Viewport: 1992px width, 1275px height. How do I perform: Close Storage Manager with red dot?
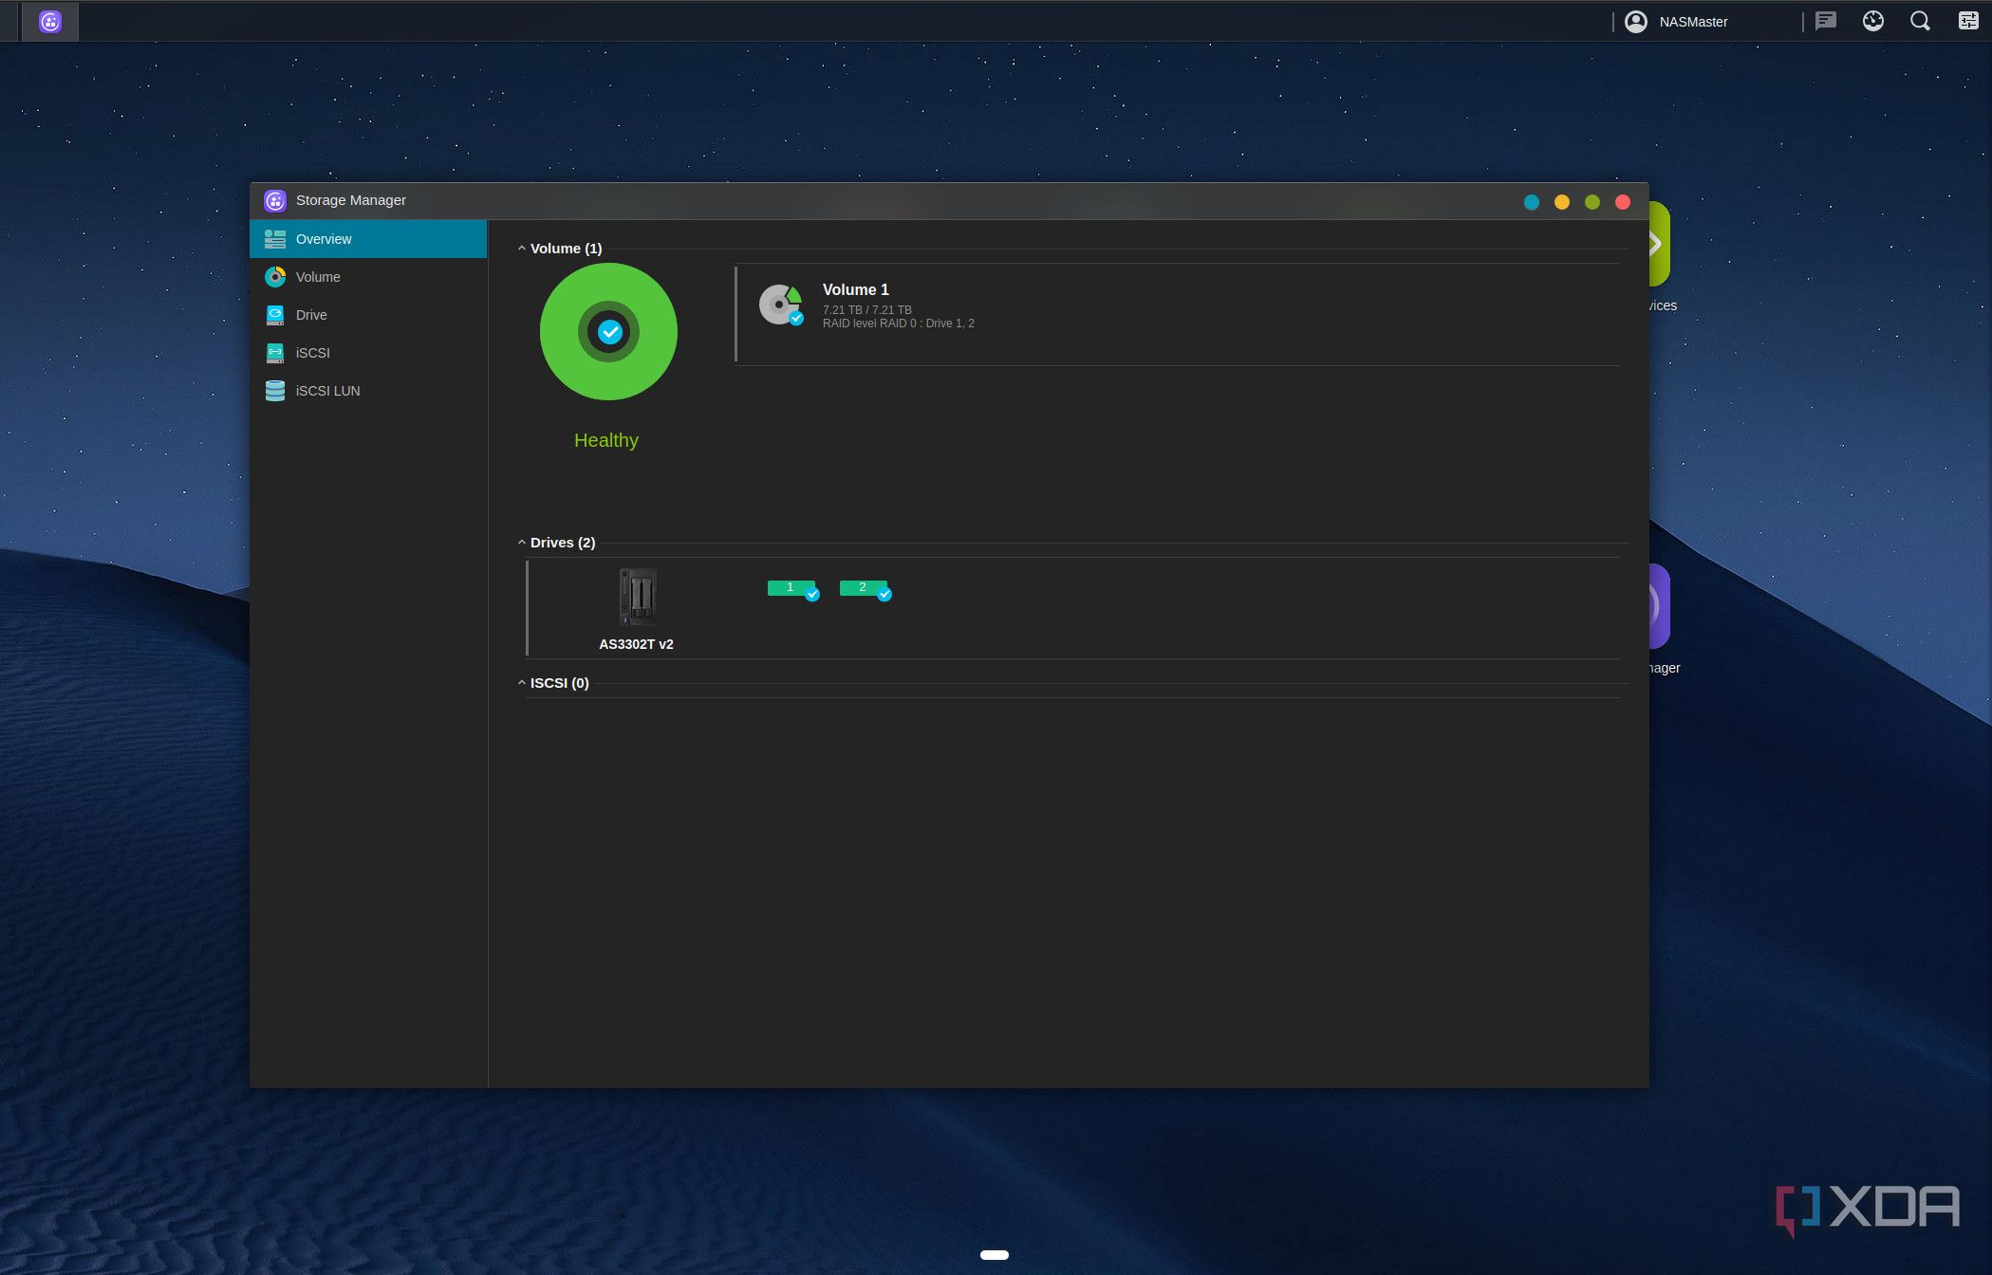pyautogui.click(x=1623, y=202)
